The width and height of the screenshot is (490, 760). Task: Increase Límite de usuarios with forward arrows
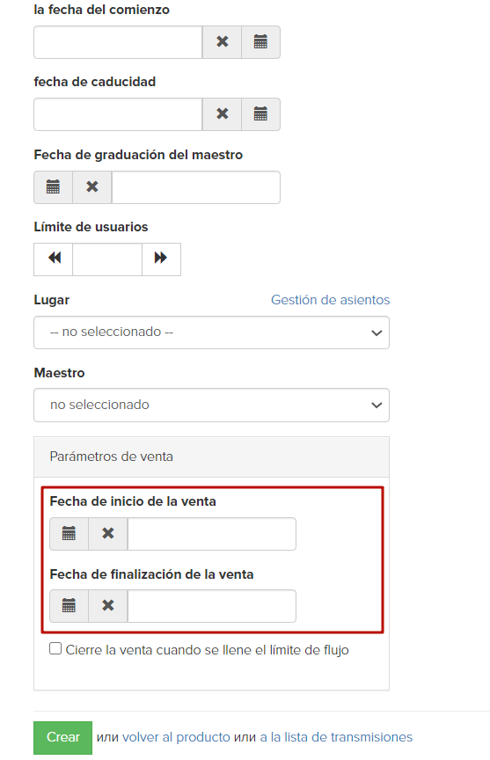[x=161, y=259]
